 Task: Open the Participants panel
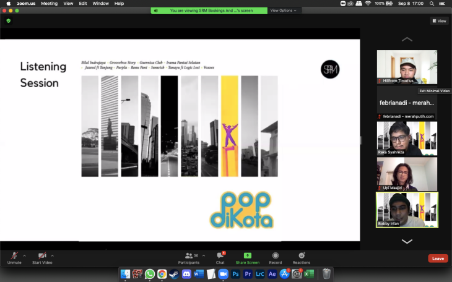[x=189, y=258]
